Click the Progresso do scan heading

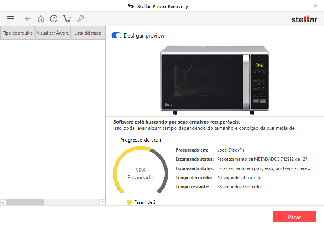pyautogui.click(x=141, y=140)
